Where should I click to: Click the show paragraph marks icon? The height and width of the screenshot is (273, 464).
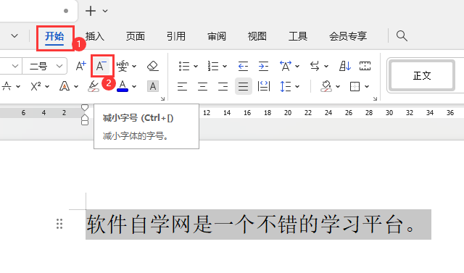coord(365,66)
